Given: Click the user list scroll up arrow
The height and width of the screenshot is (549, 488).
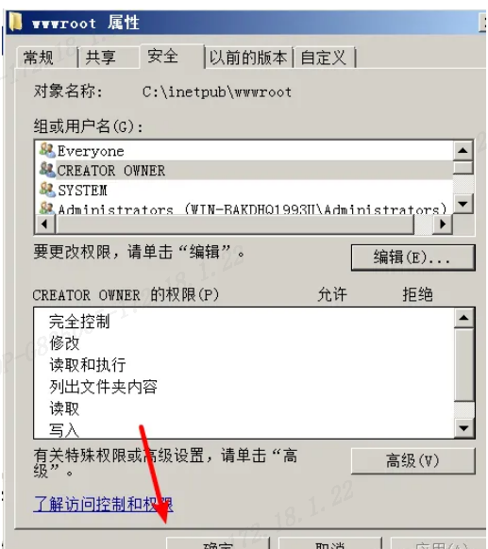Looking at the screenshot, I should 463,151.
